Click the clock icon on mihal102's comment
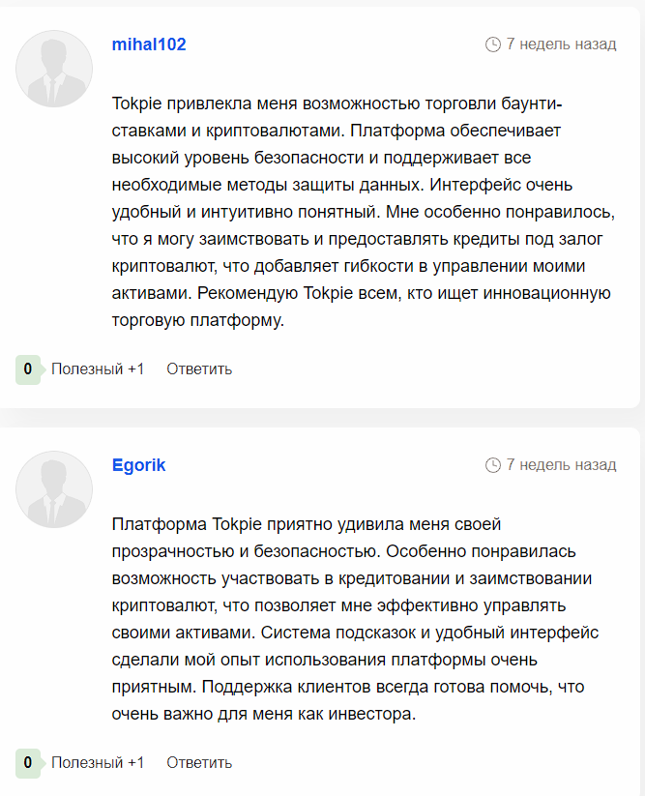Screen dimensions: 645x796 coord(493,44)
